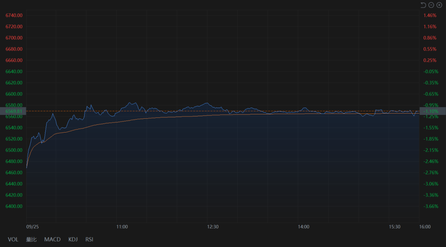446x247 pixels.
Task: Click the current price label 6569.81
Action: 13,111
